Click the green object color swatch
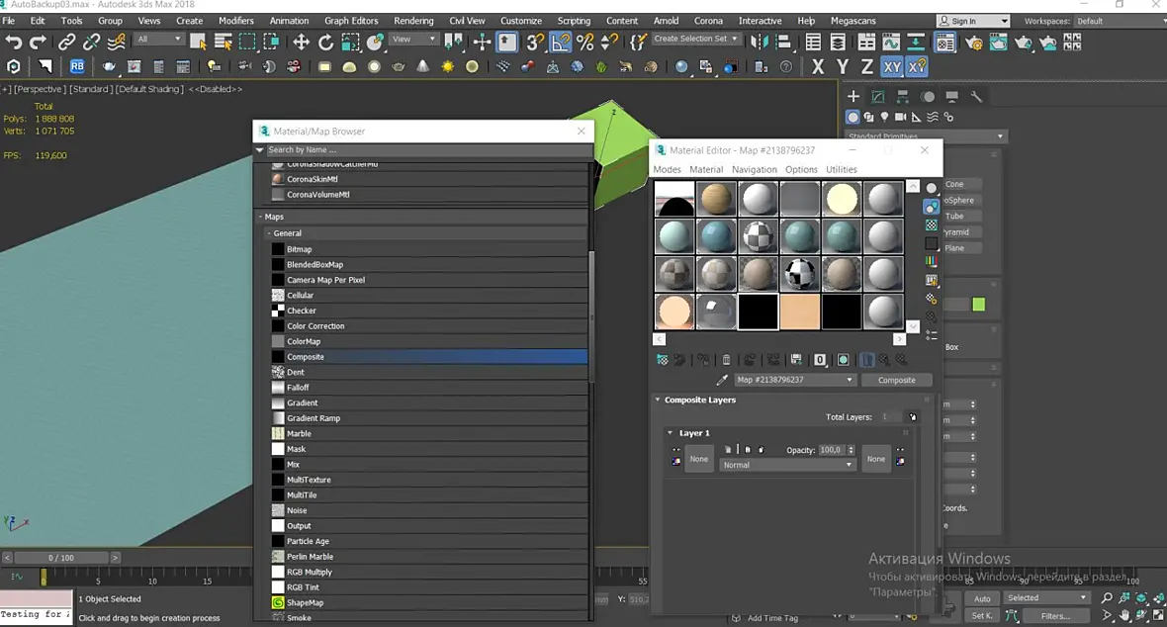This screenshot has height=627, width=1167. [979, 304]
